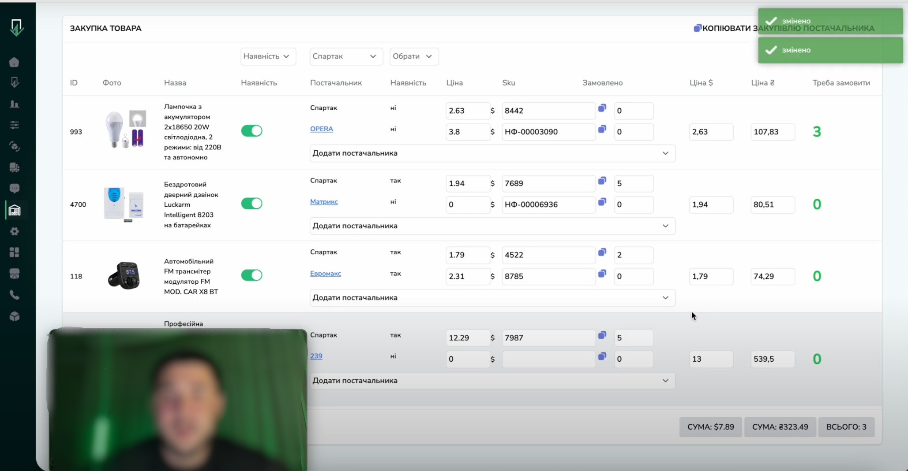
Task: Click the empty SKU field for supplier 239
Action: coord(548,359)
